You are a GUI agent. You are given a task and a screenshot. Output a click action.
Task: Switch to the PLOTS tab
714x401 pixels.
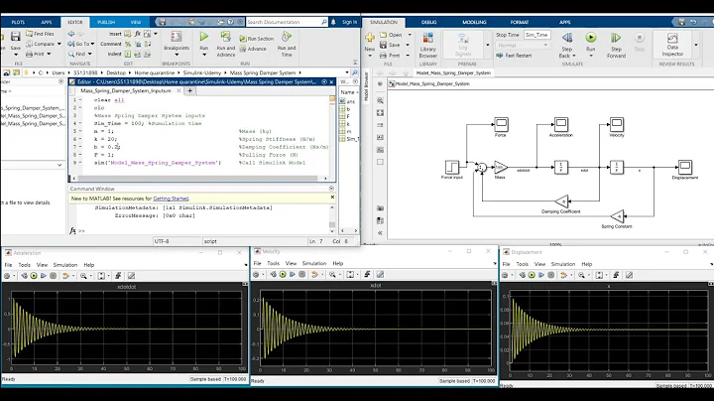click(x=18, y=22)
